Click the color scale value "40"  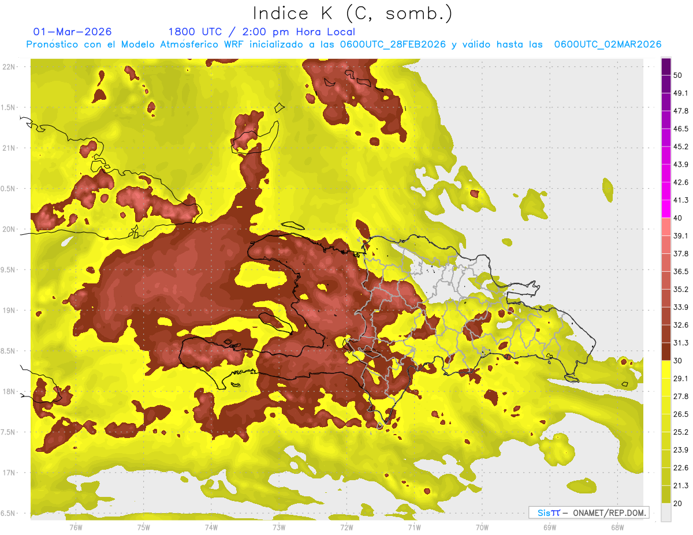tap(678, 218)
